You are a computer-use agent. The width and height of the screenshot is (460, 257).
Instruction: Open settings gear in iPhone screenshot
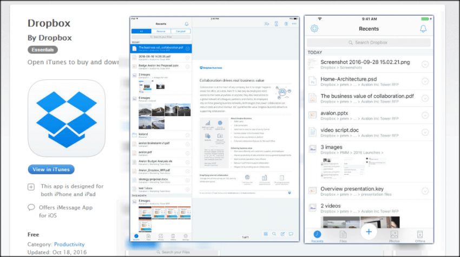click(x=314, y=29)
